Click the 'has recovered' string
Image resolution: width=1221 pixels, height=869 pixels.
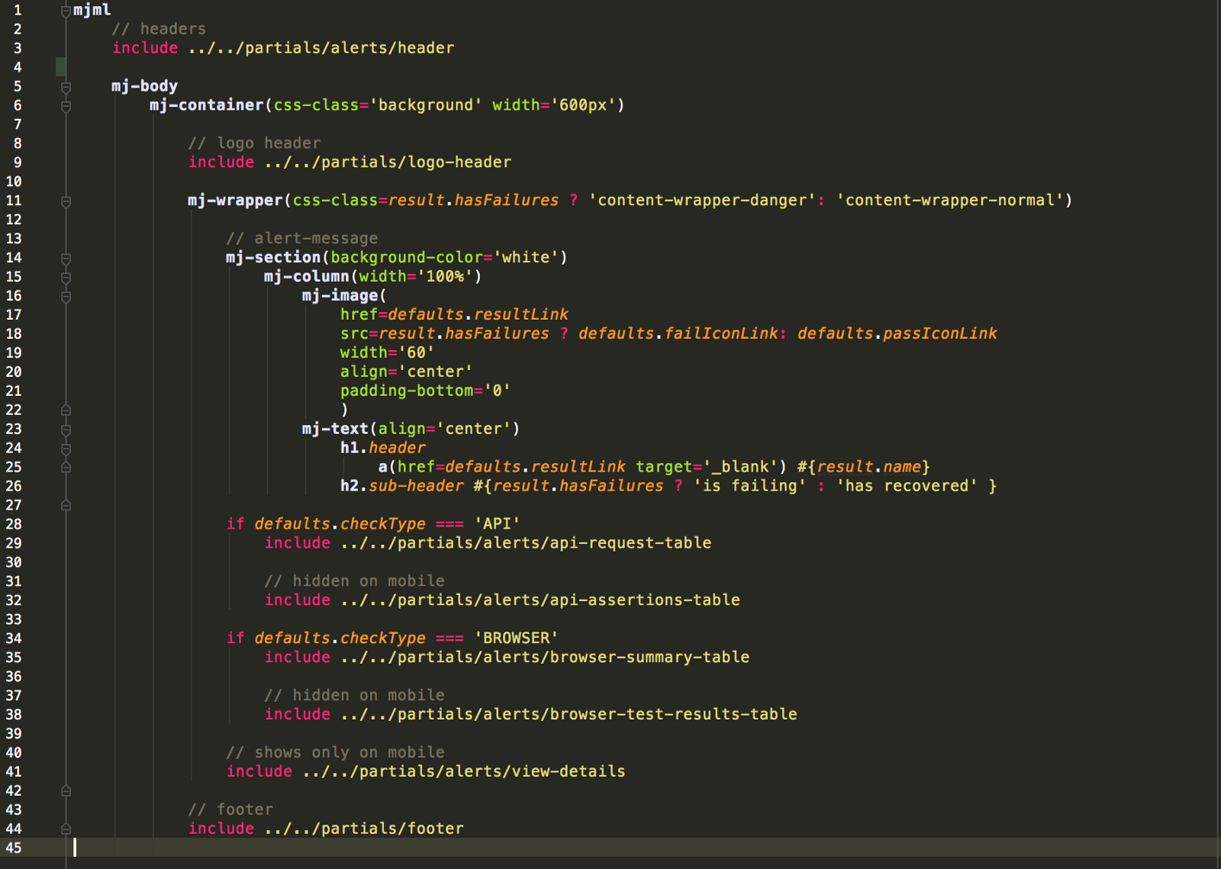(907, 487)
